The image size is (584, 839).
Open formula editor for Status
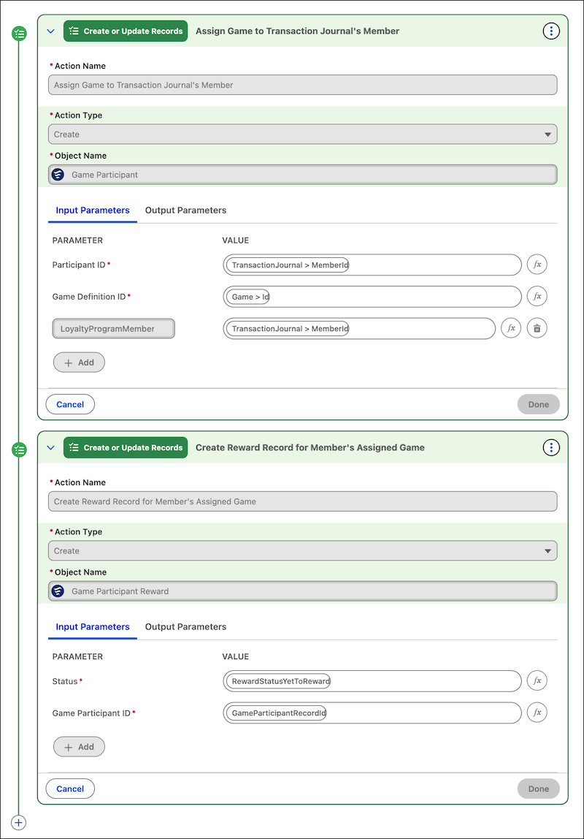[537, 680]
